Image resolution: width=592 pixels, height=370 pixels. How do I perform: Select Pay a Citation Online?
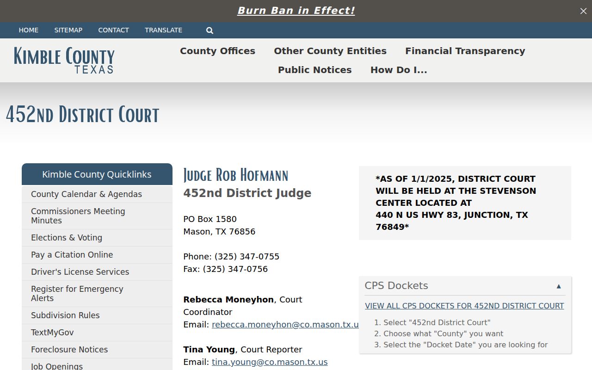tap(97, 255)
